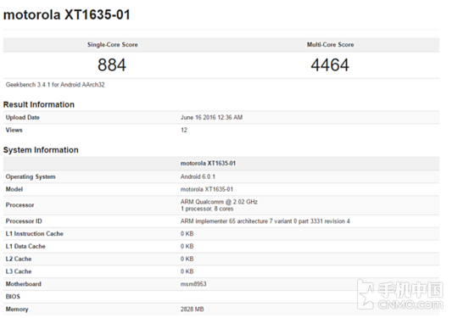Click the System Information heading
452x318 pixels.
pos(41,150)
